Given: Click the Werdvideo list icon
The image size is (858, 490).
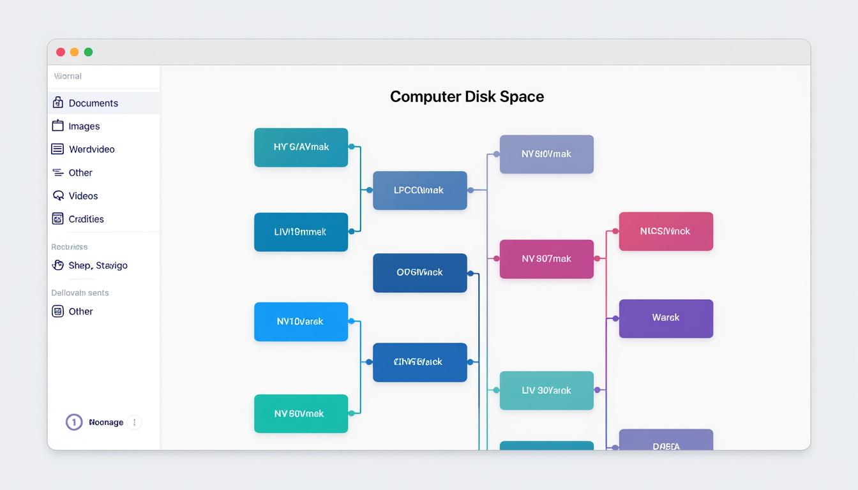Looking at the screenshot, I should point(57,149).
